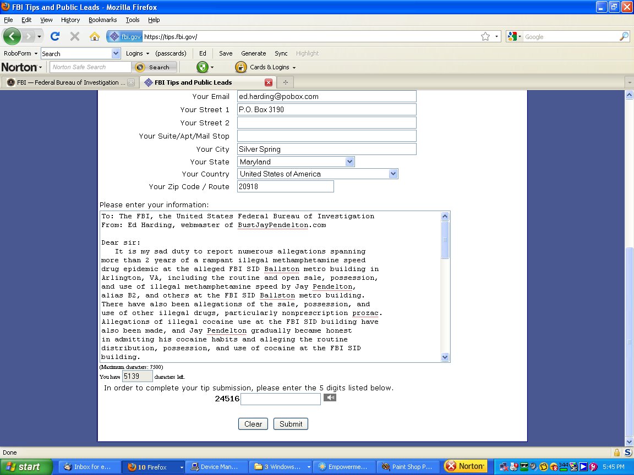Click the browser Forward arrow button
This screenshot has width=634, height=475.
(28, 36)
